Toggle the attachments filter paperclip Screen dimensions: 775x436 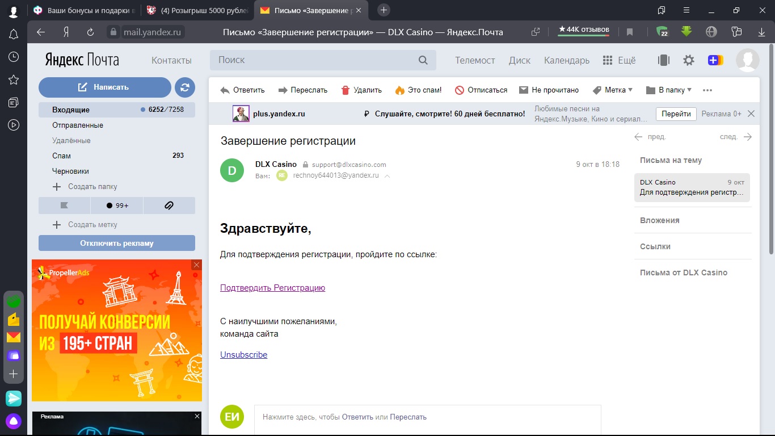tap(169, 205)
